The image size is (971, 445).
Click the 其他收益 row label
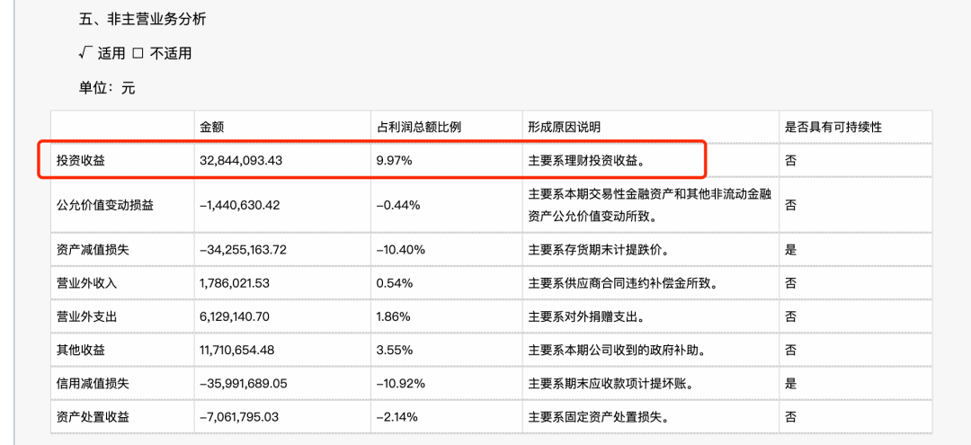pyautogui.click(x=80, y=350)
